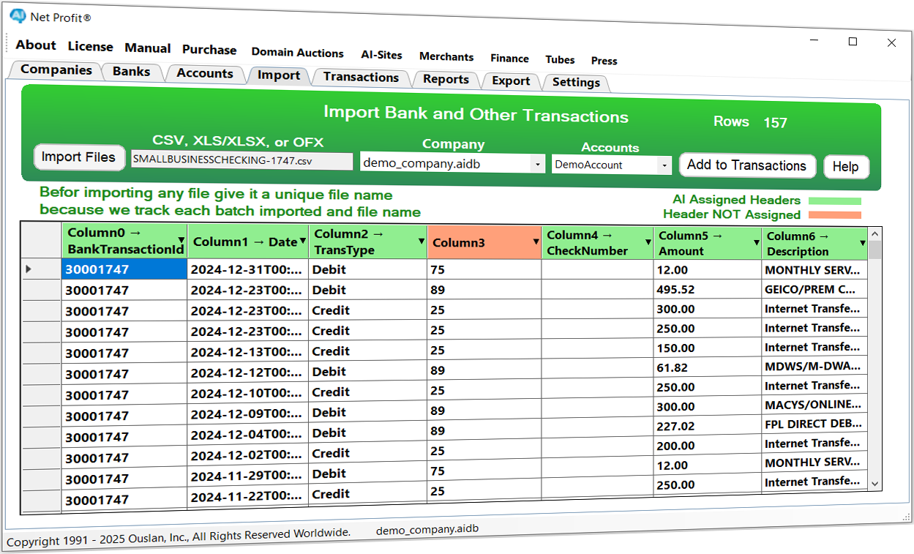This screenshot has height=554, width=914.
Task: Open the Finance menu
Action: [510, 59]
